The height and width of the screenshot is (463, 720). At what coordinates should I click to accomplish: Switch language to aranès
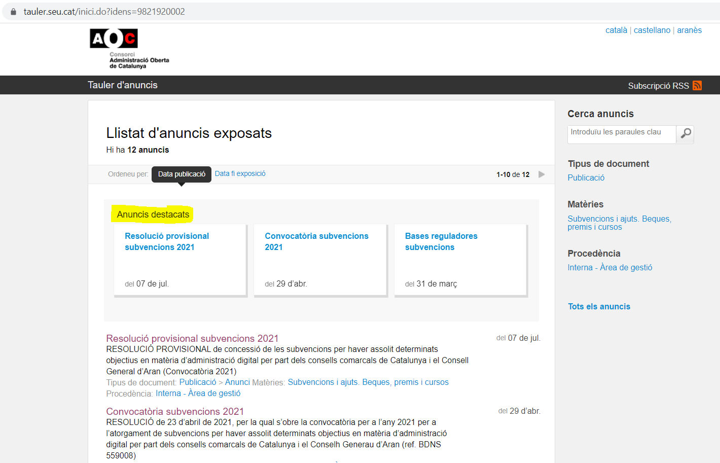(x=689, y=30)
